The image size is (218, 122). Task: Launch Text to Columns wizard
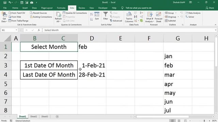coord(129,17)
